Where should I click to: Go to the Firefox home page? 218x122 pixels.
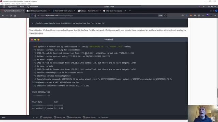[15, 16]
